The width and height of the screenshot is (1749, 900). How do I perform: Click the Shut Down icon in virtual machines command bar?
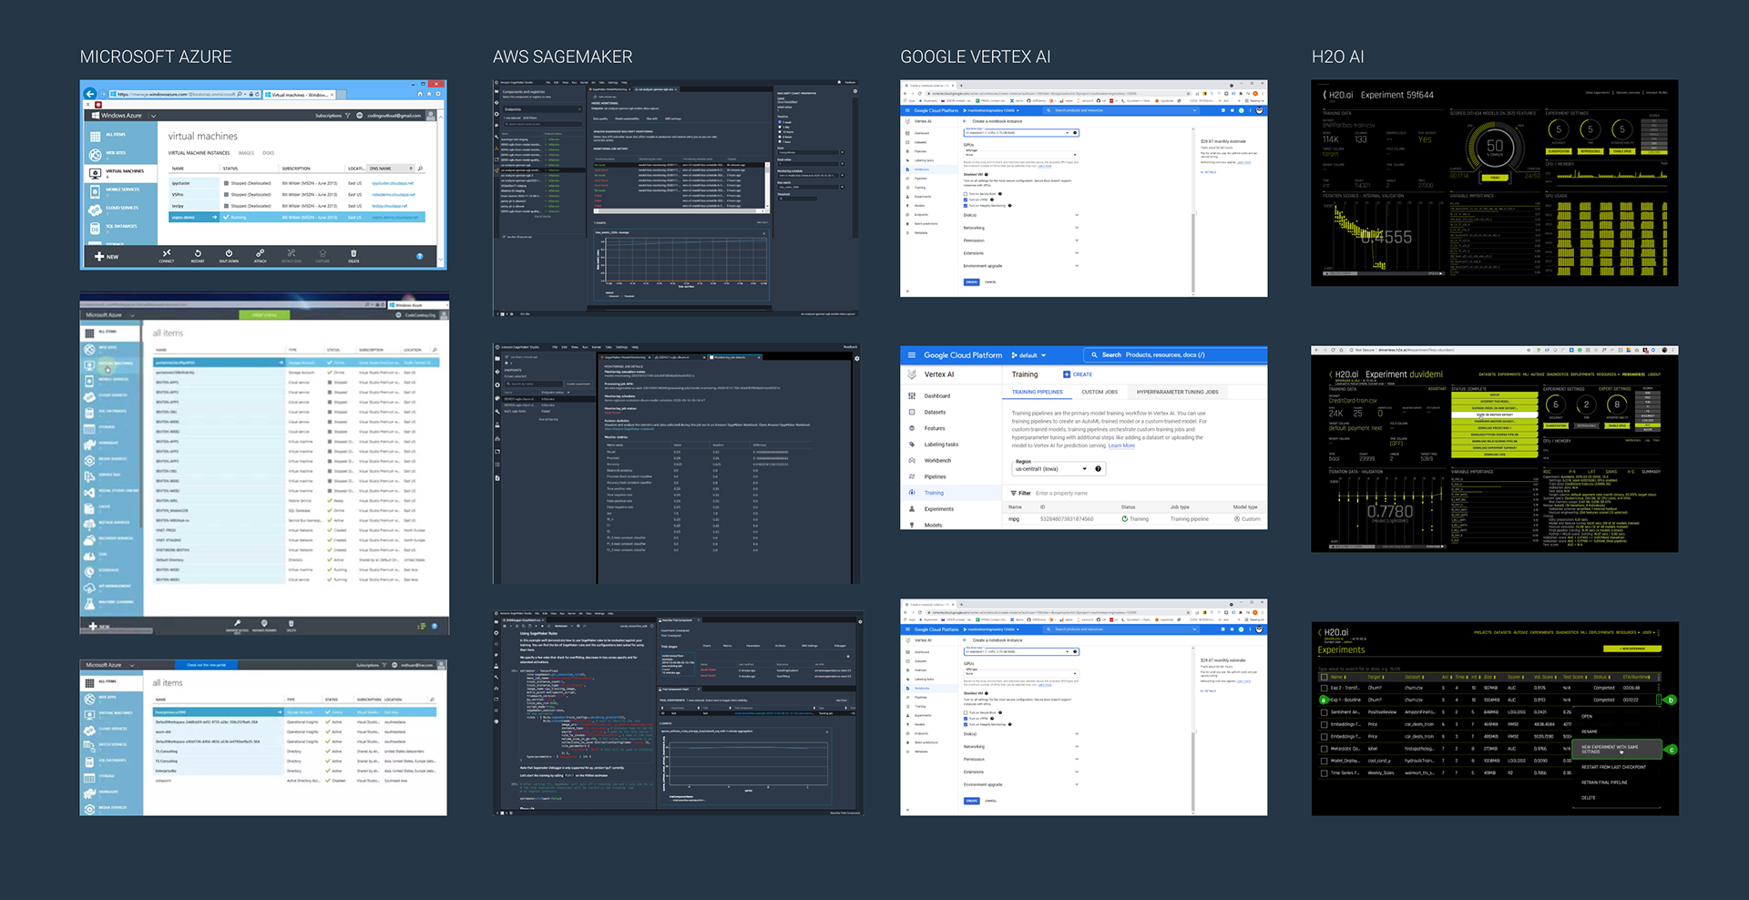229,253
